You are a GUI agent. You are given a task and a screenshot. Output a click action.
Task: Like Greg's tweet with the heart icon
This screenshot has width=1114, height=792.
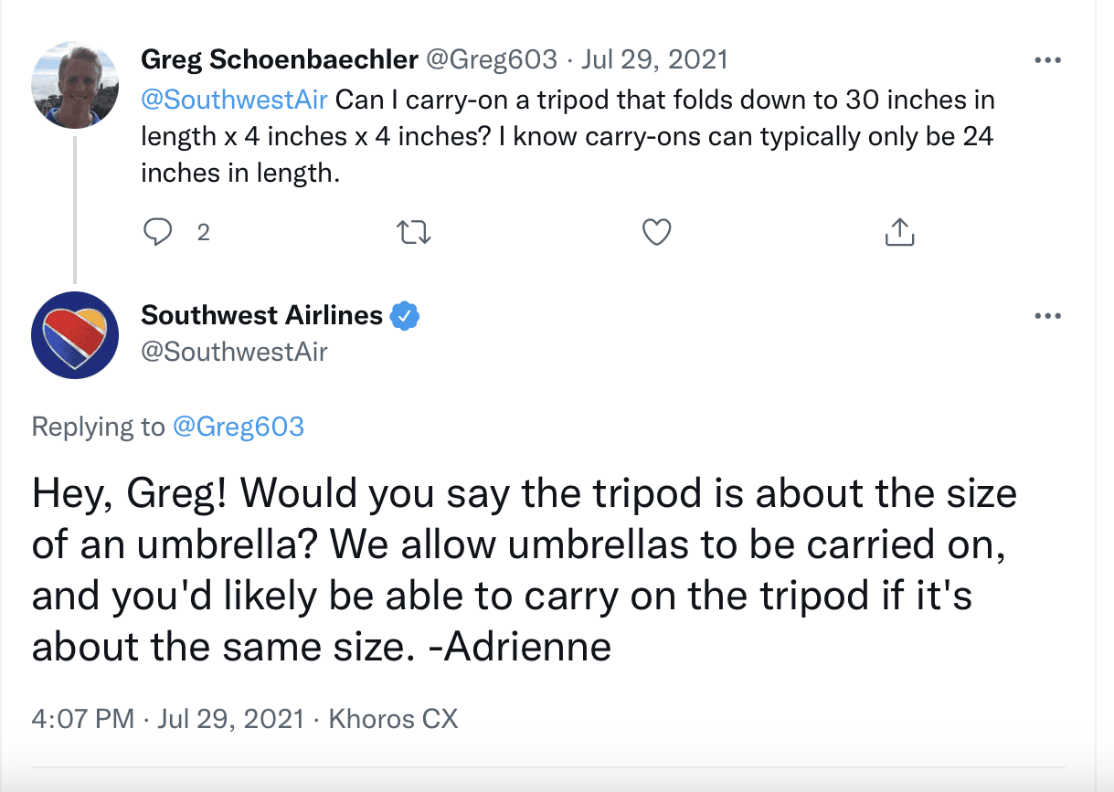[x=657, y=233]
